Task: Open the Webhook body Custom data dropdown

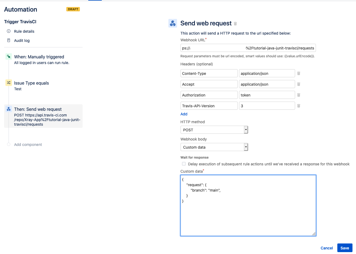Action: [x=214, y=147]
